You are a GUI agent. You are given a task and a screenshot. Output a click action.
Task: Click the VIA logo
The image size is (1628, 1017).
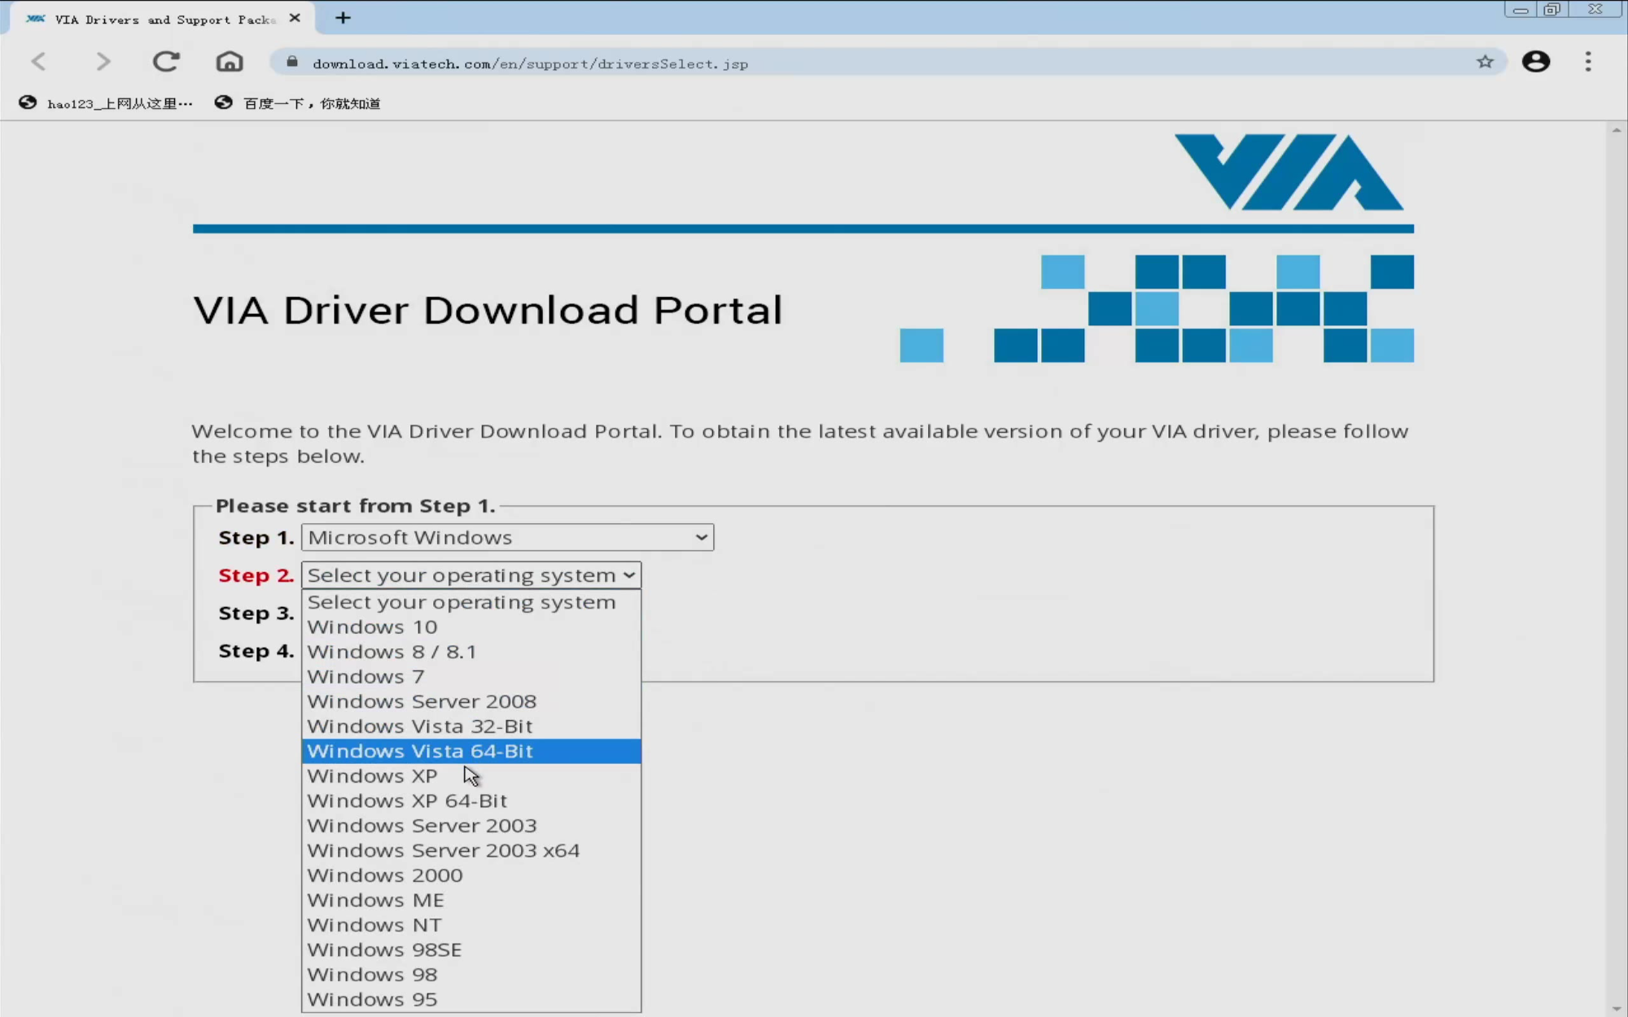(1289, 172)
